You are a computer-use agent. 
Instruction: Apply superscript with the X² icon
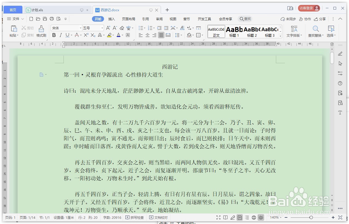tap(86, 35)
